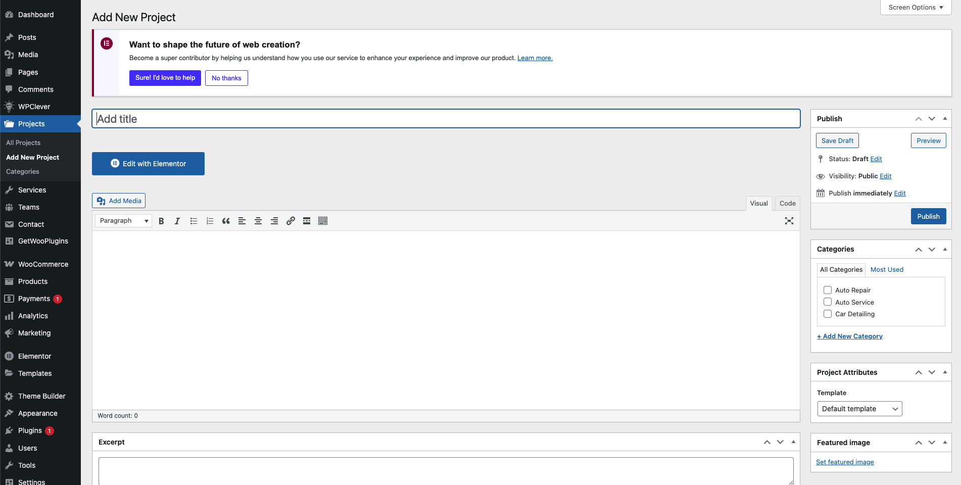Insert a numbered list
Screen dimensions: 961x485
coord(210,221)
